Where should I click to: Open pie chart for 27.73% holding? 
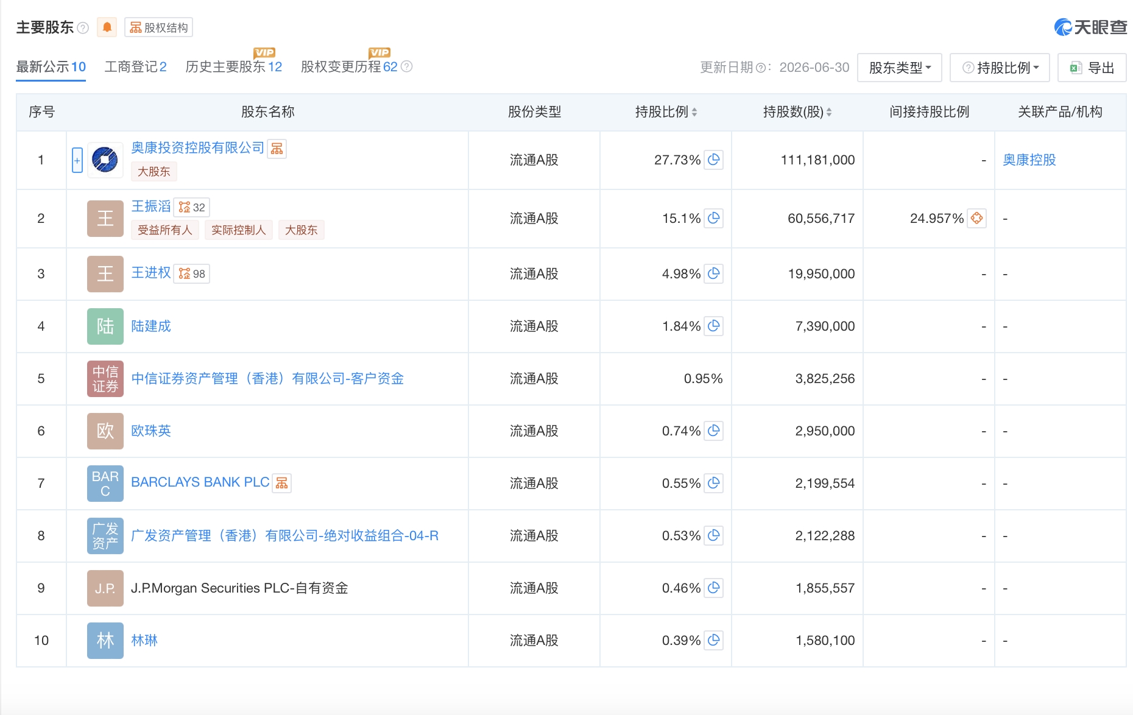click(x=714, y=160)
